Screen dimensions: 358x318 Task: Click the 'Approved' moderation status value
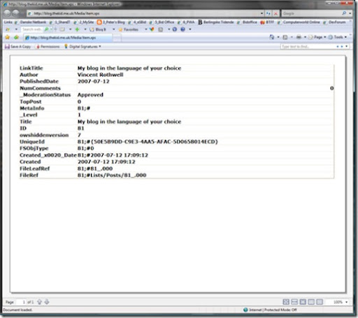point(90,95)
